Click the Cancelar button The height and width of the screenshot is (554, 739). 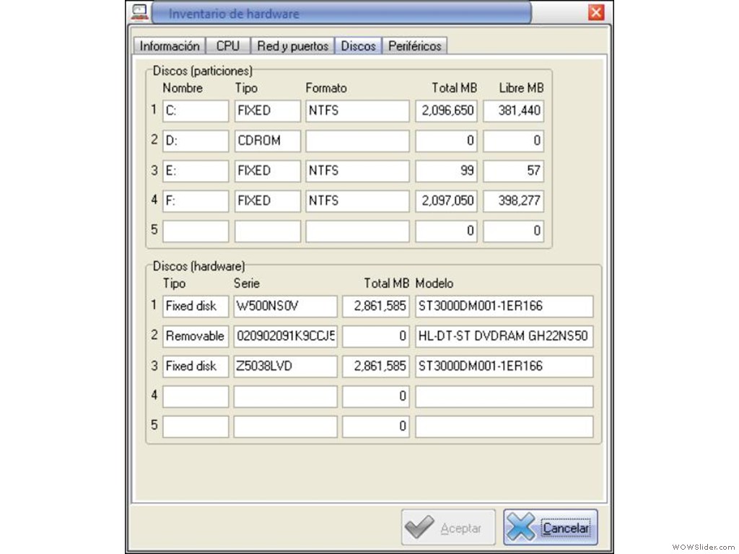(550, 527)
